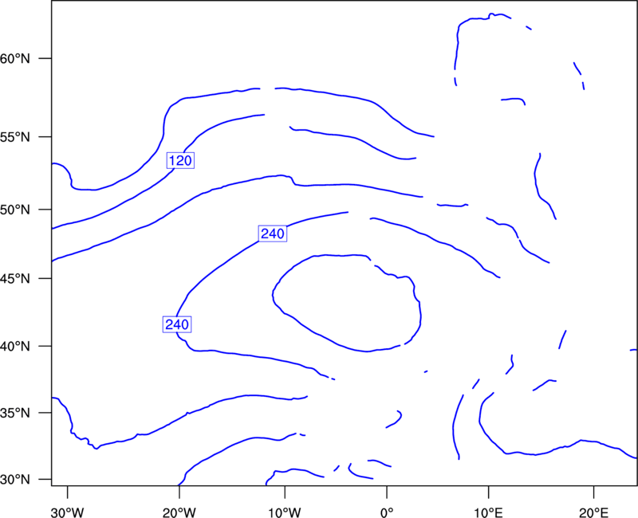
Task: Click the 55°N latitude axis label
Action: click(x=15, y=136)
